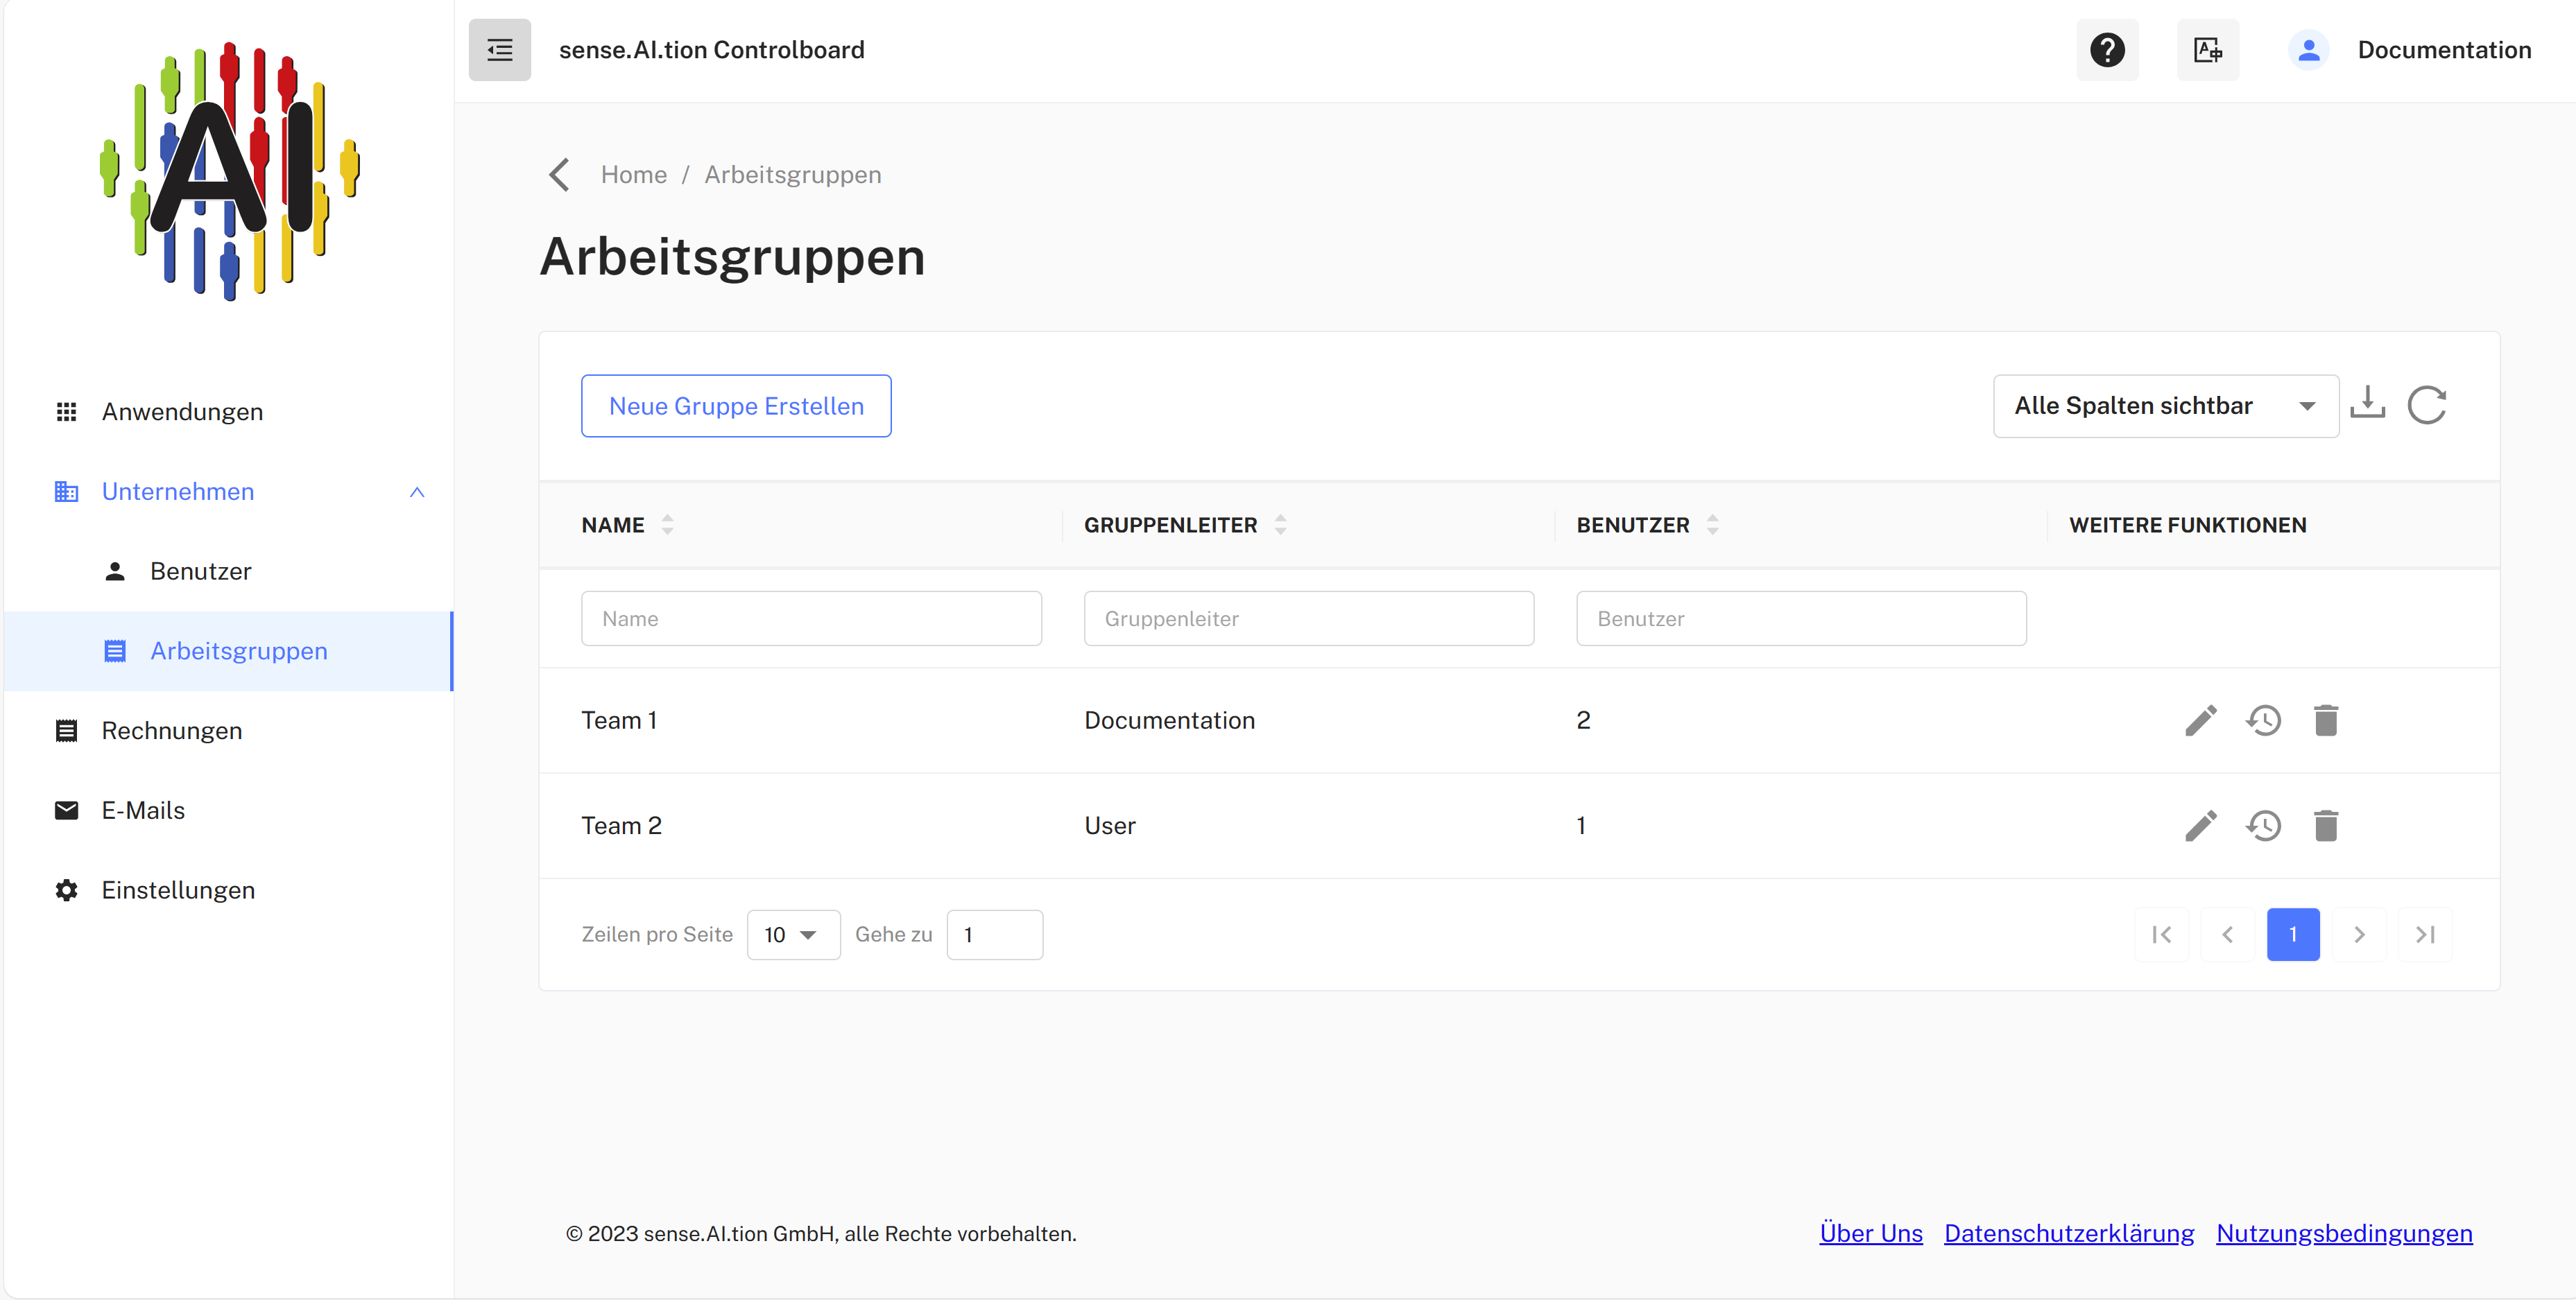The image size is (2576, 1300).
Task: Edit Team 1 with the pencil icon
Action: 2200,720
